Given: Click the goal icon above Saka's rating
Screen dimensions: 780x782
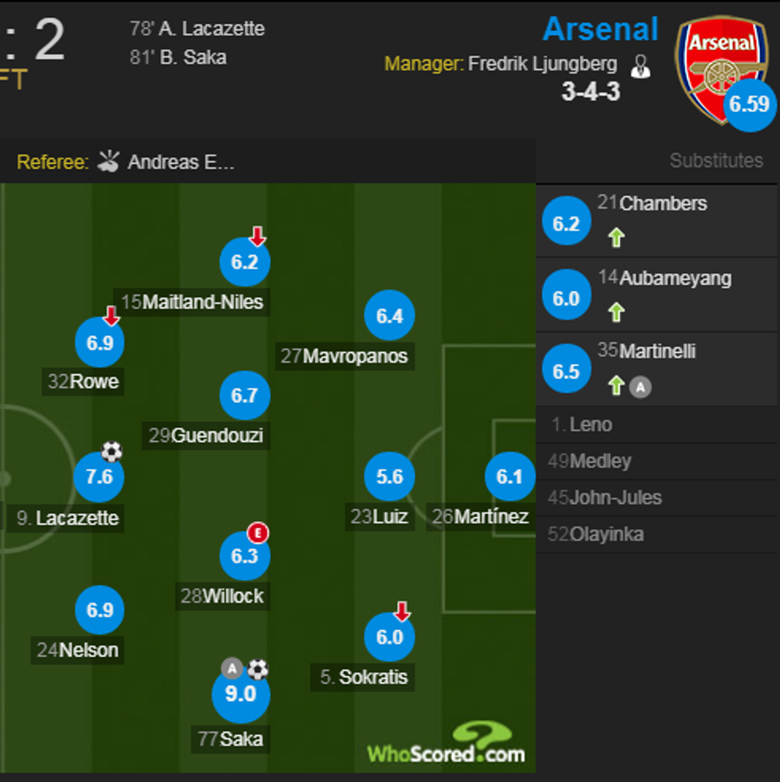Looking at the screenshot, I should (258, 669).
